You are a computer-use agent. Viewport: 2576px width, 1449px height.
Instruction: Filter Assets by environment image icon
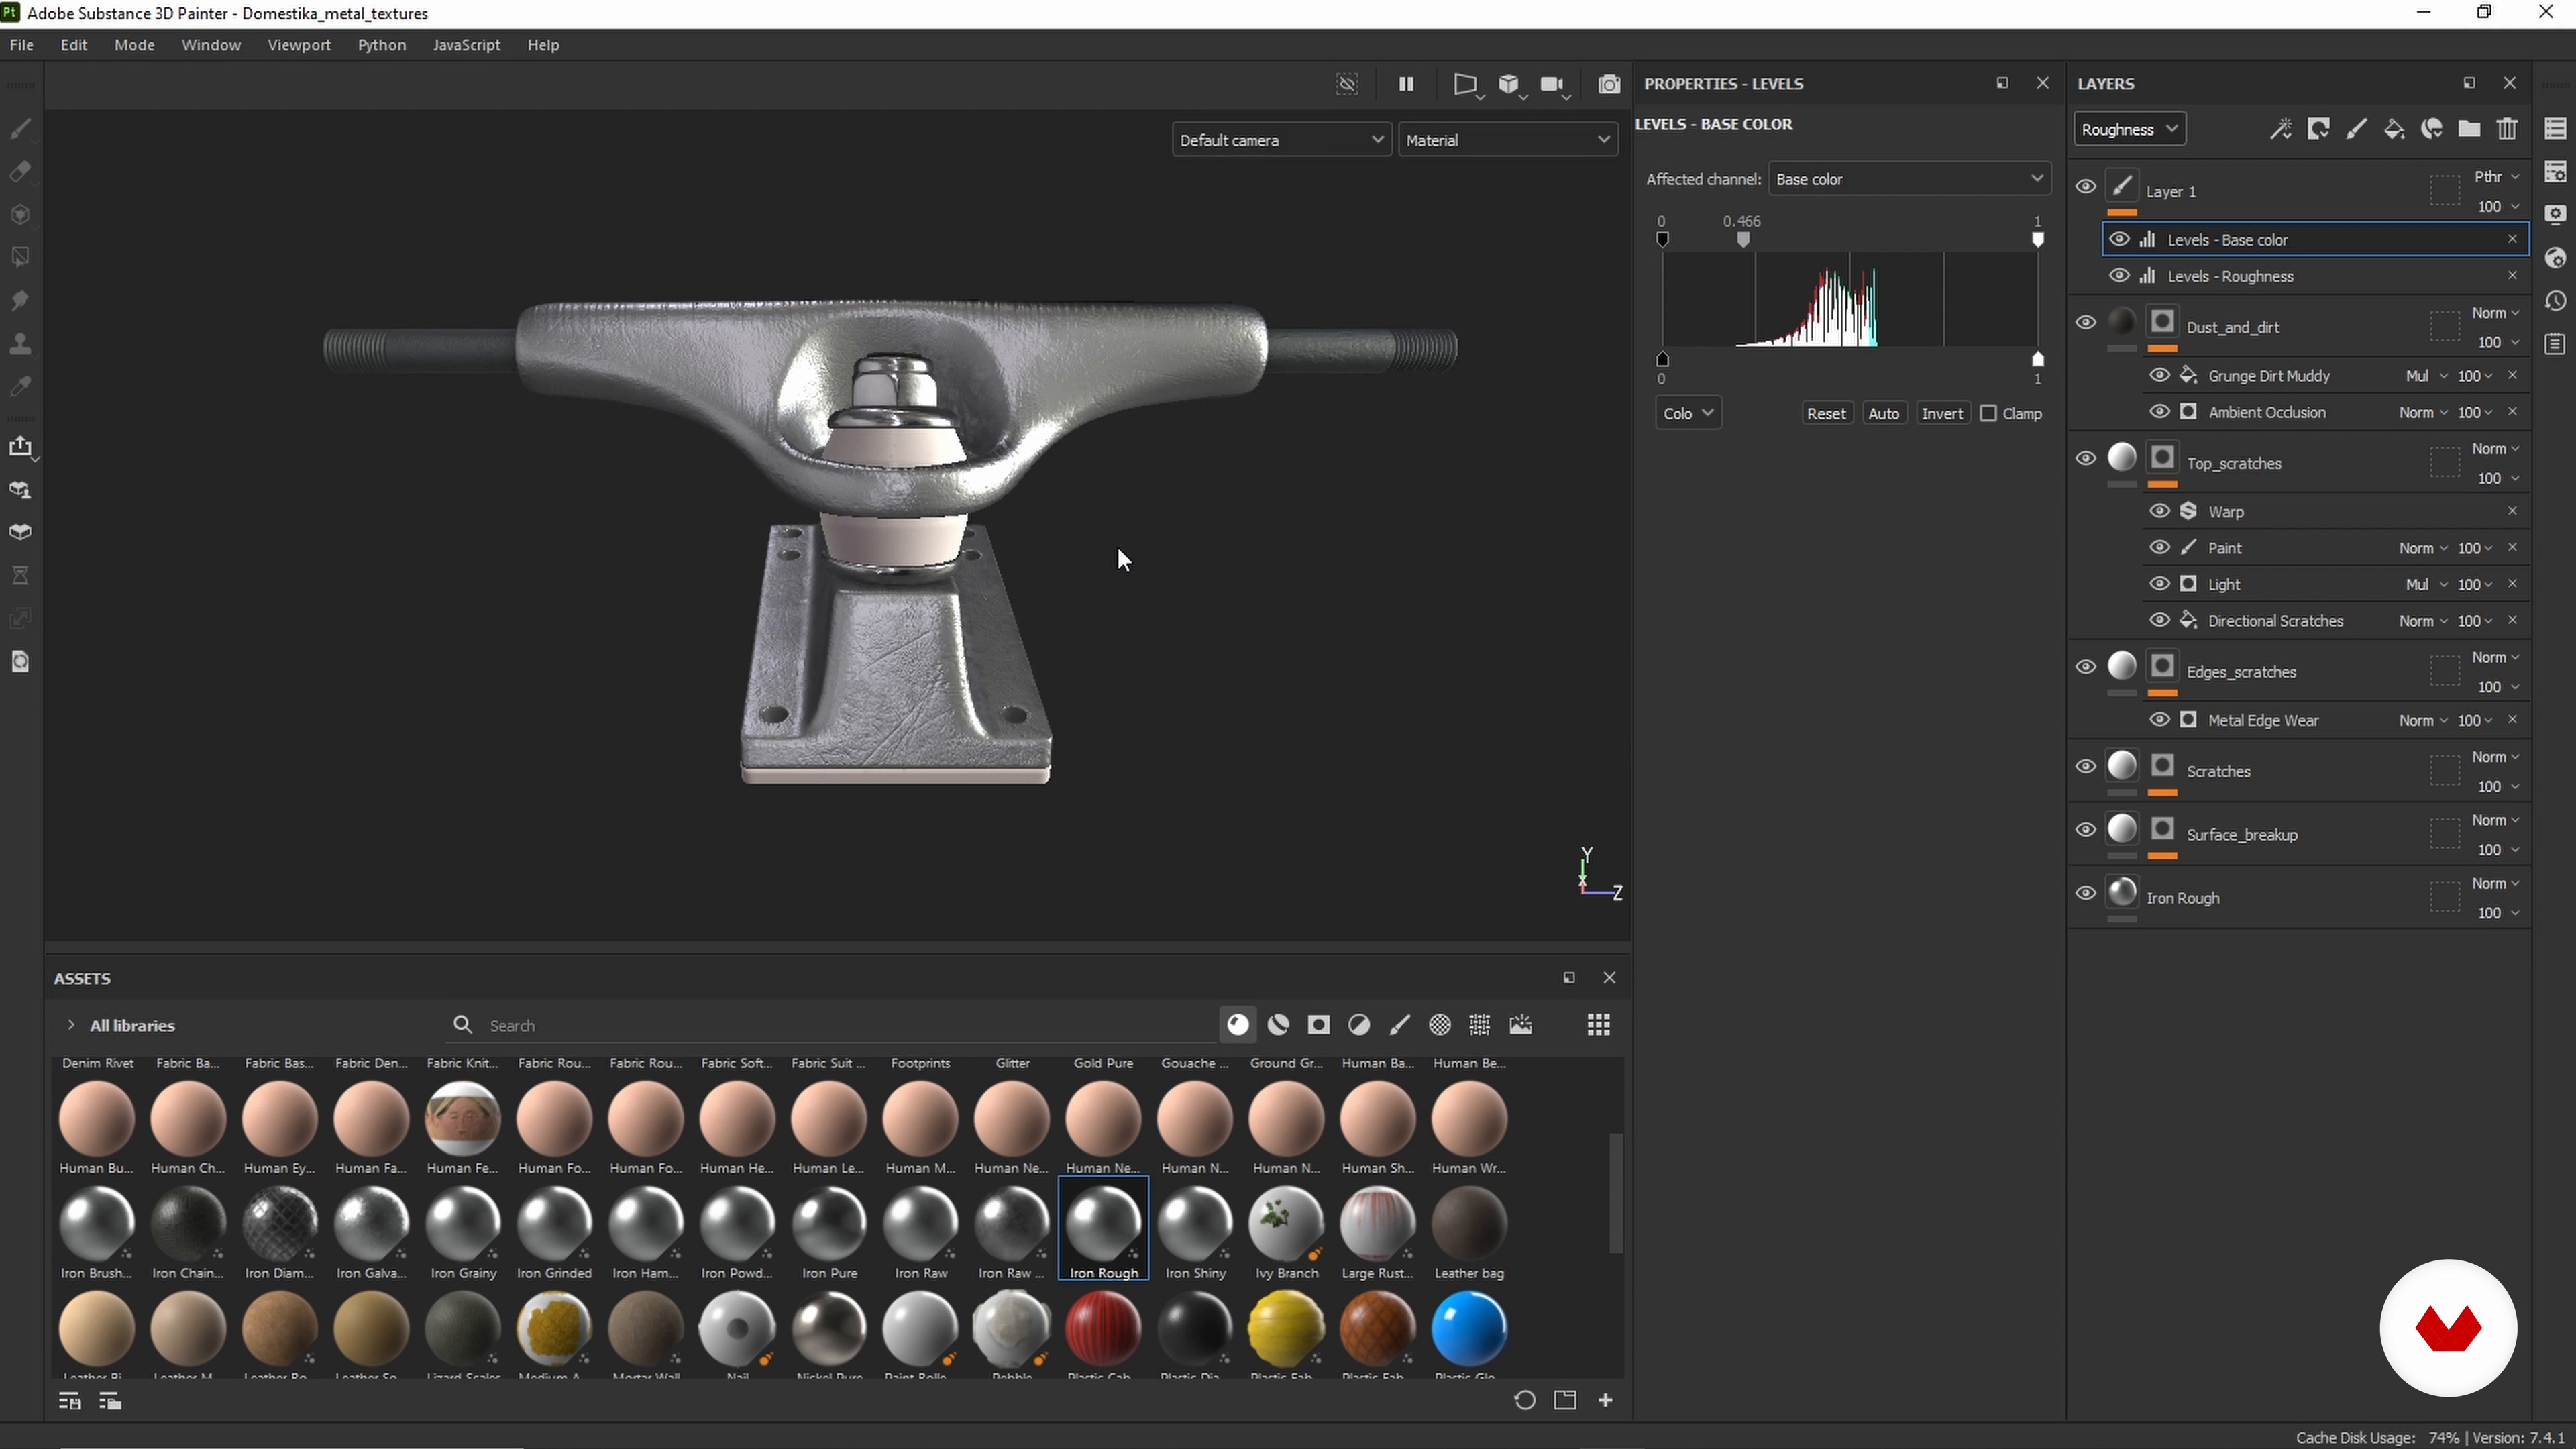click(1521, 1025)
